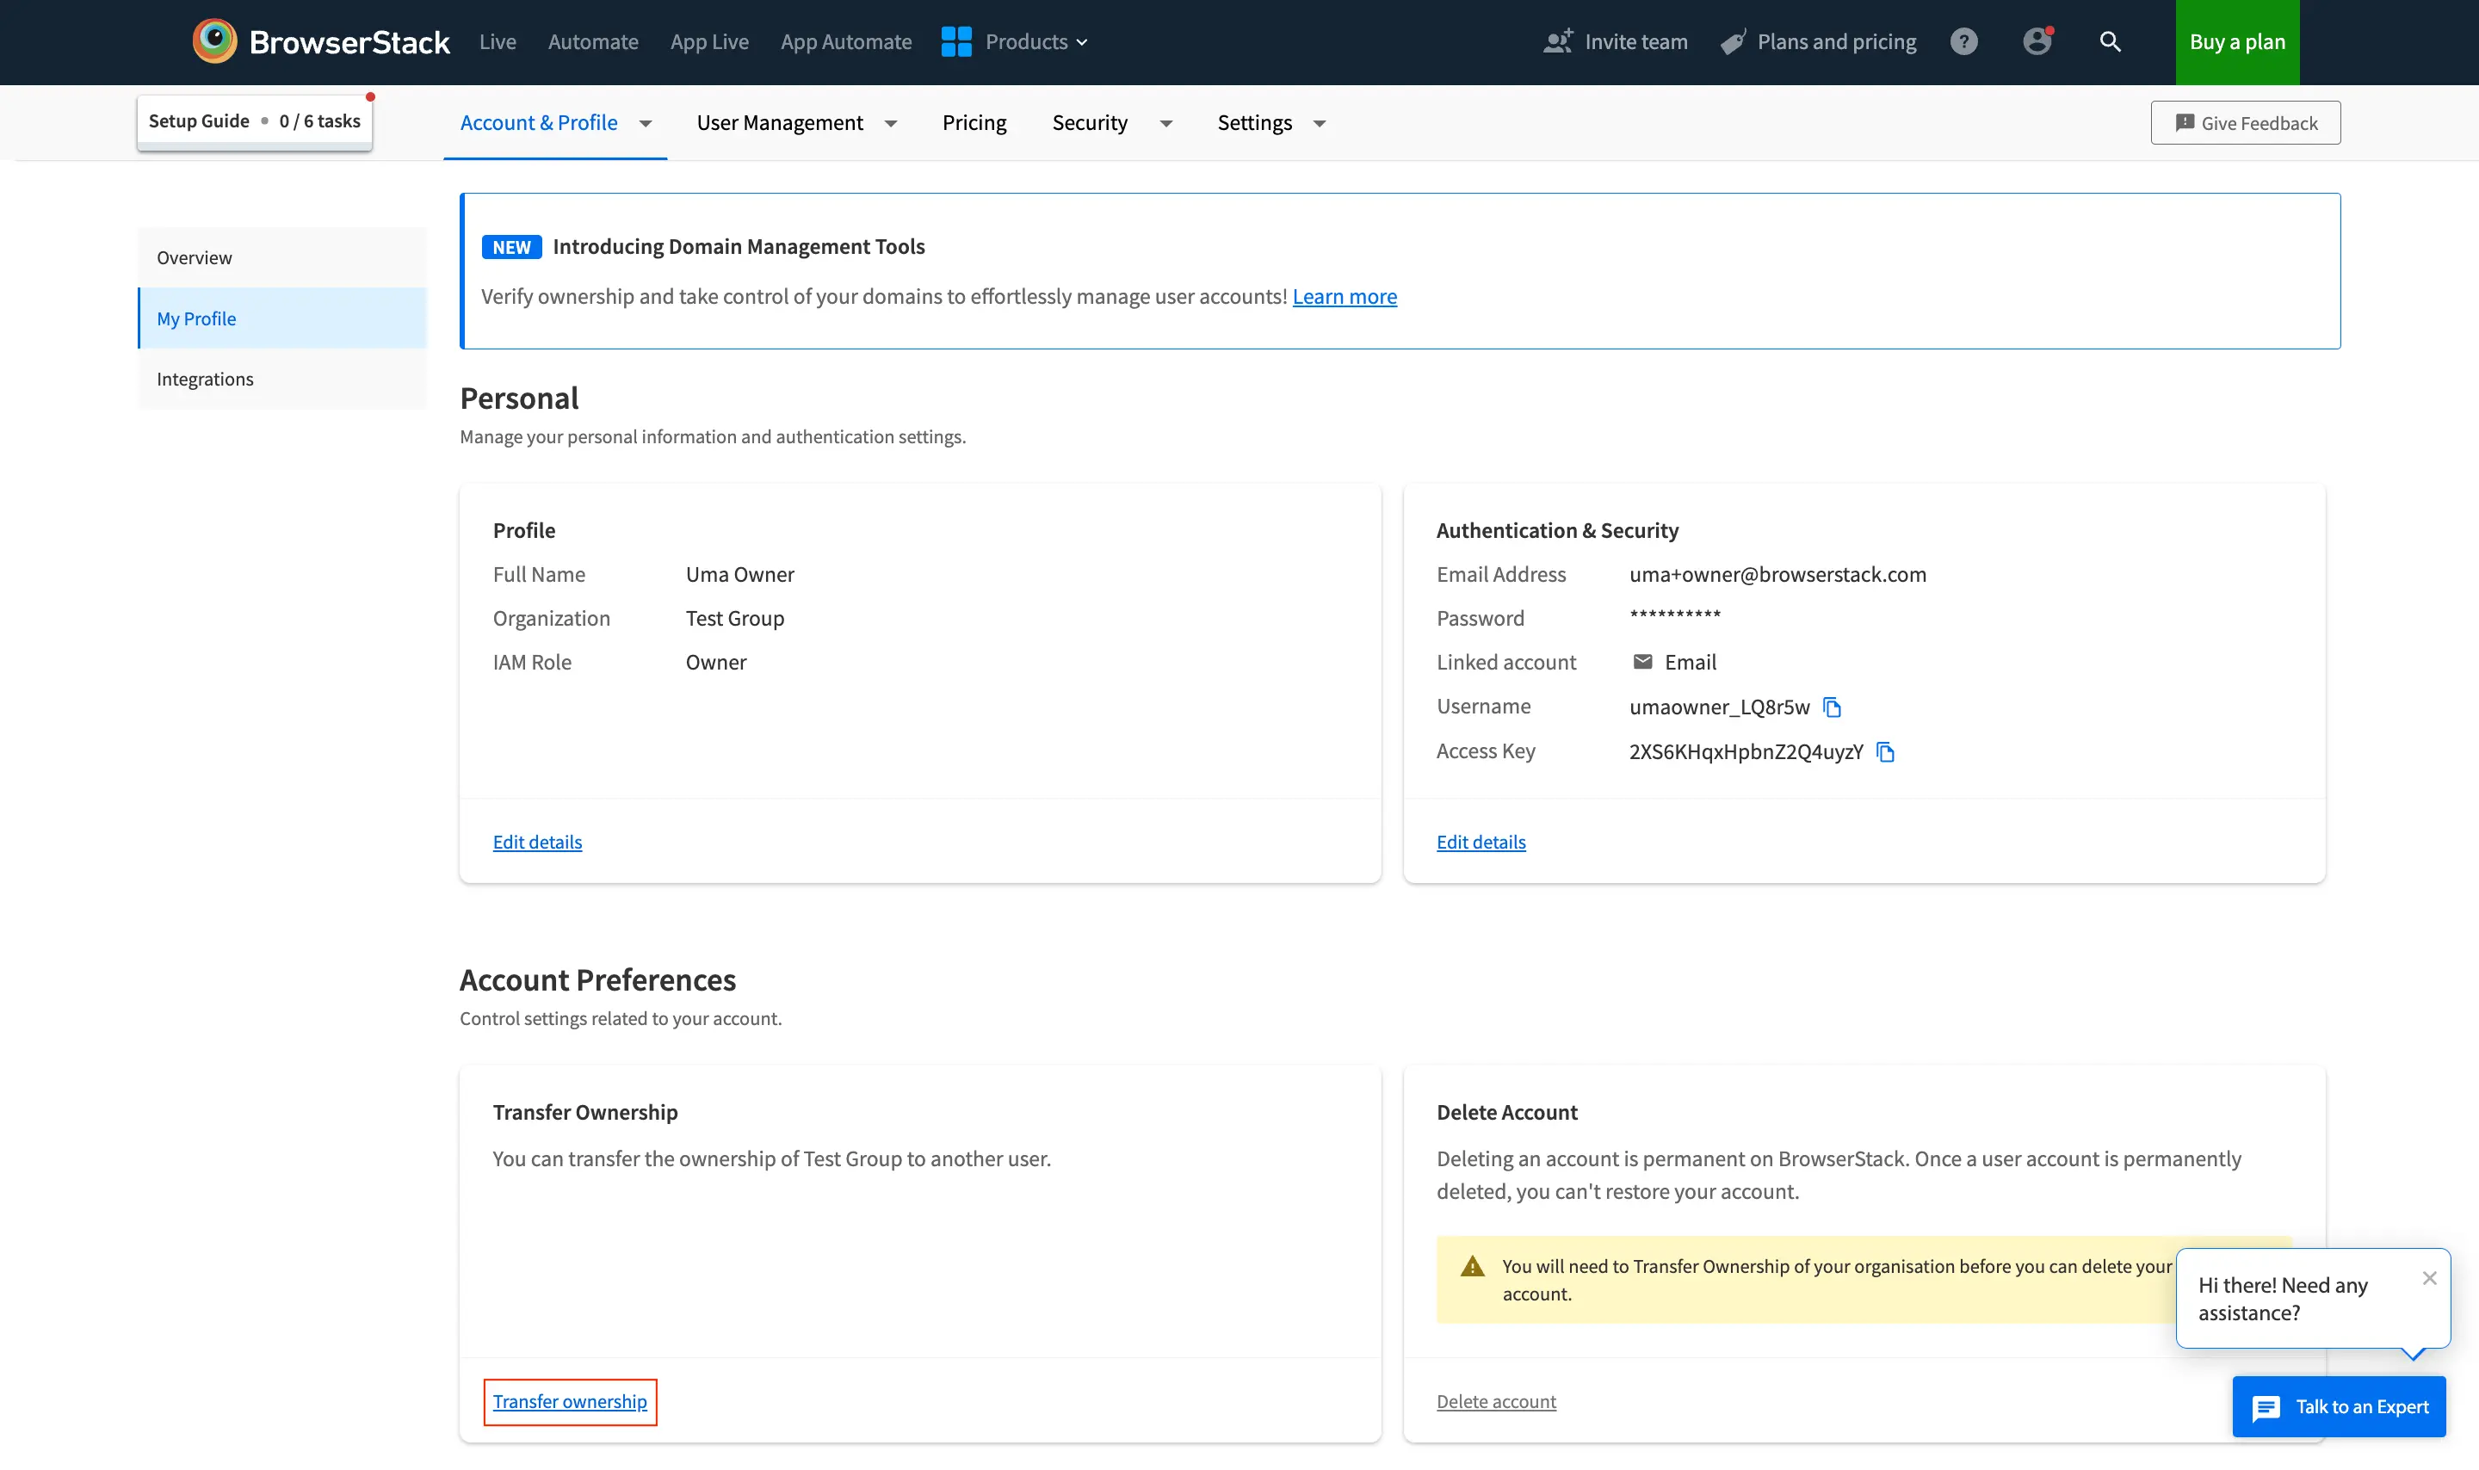Click the NEW badge in the banner
The width and height of the screenshot is (2479, 1470).
coord(511,247)
